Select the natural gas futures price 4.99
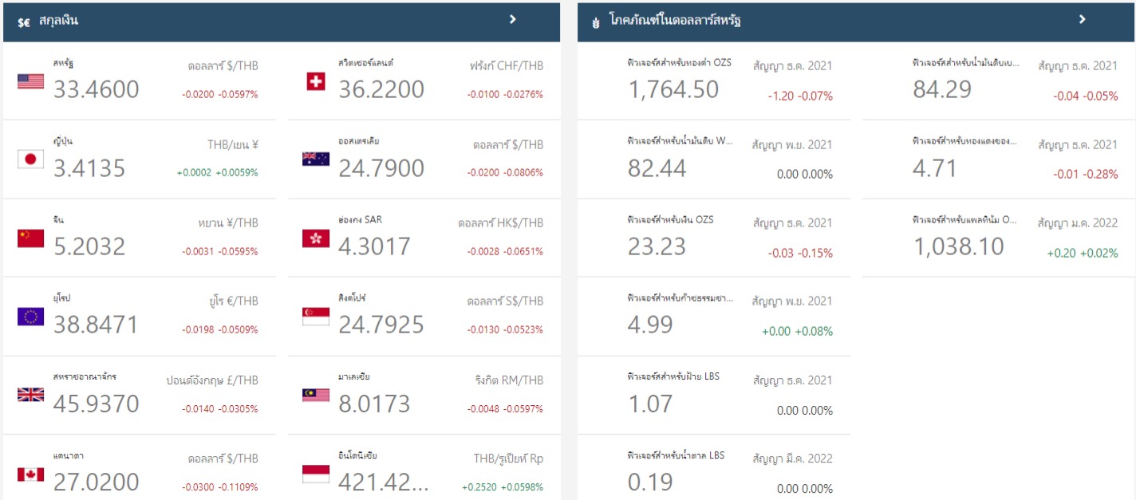 pyautogui.click(x=650, y=325)
